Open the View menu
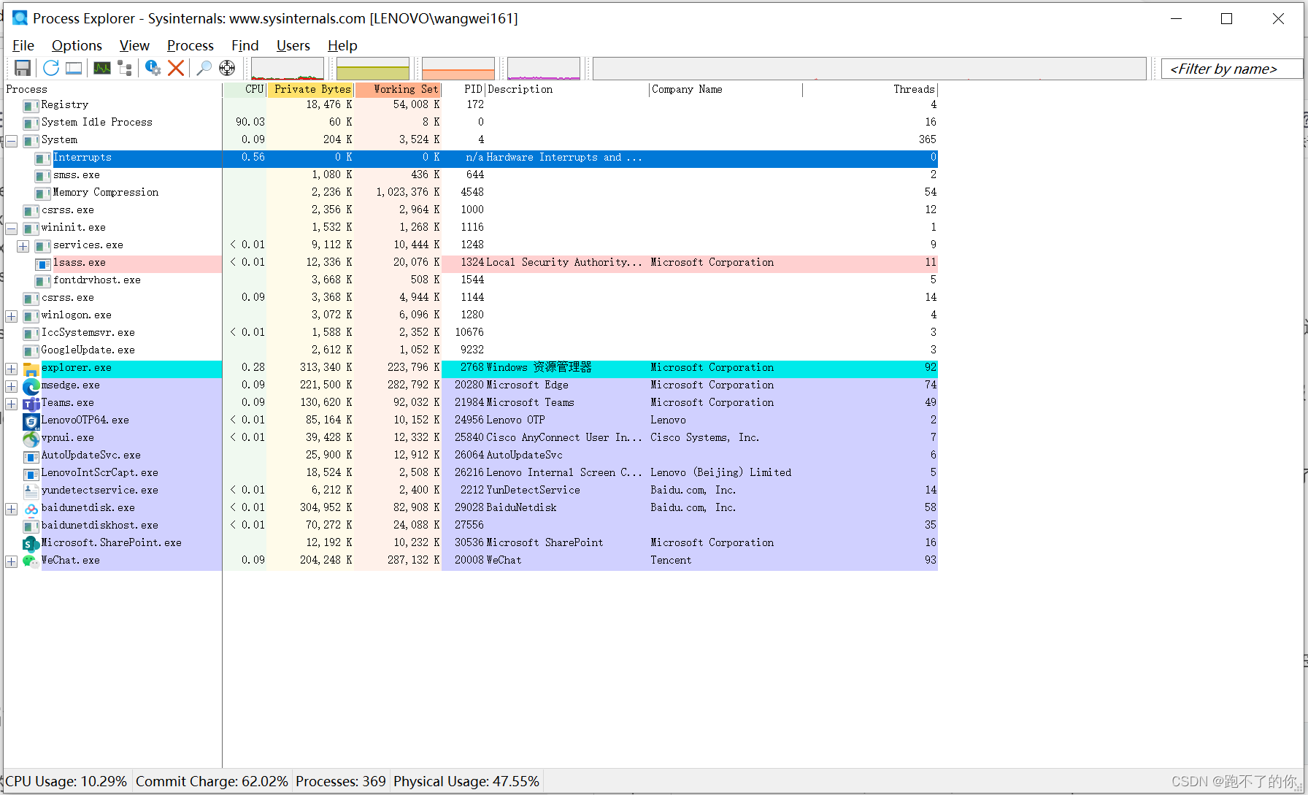 (134, 45)
